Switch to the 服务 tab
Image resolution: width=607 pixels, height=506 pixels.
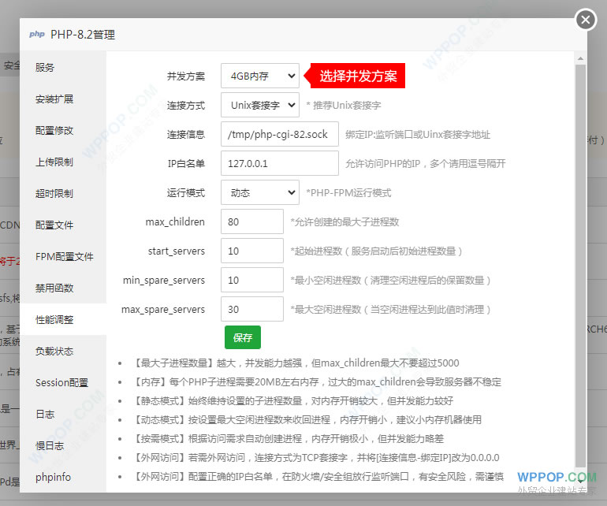[45, 68]
